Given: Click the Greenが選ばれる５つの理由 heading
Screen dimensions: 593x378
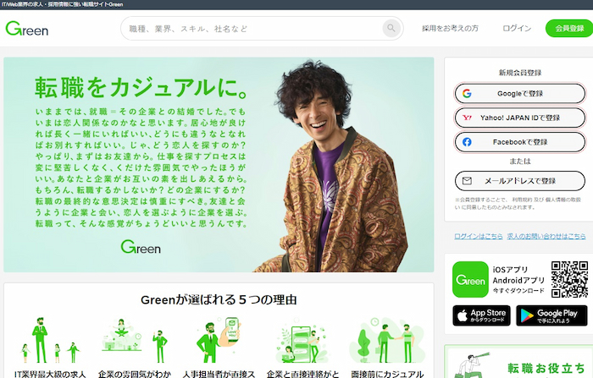Looking at the screenshot, I should 219,300.
